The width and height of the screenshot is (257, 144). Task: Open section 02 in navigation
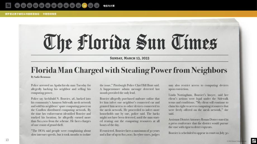[x=30, y=6]
